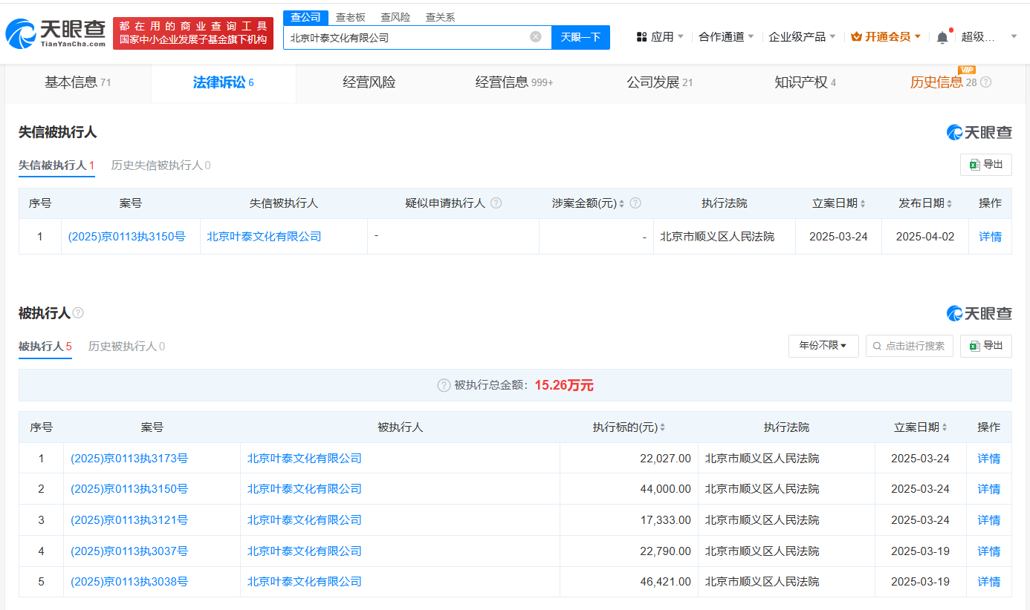This screenshot has width=1030, height=610.
Task: Click help icon beside 被执行总金额
Action: [x=444, y=385]
